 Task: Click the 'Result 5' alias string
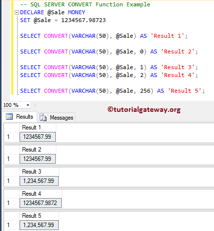185,91
